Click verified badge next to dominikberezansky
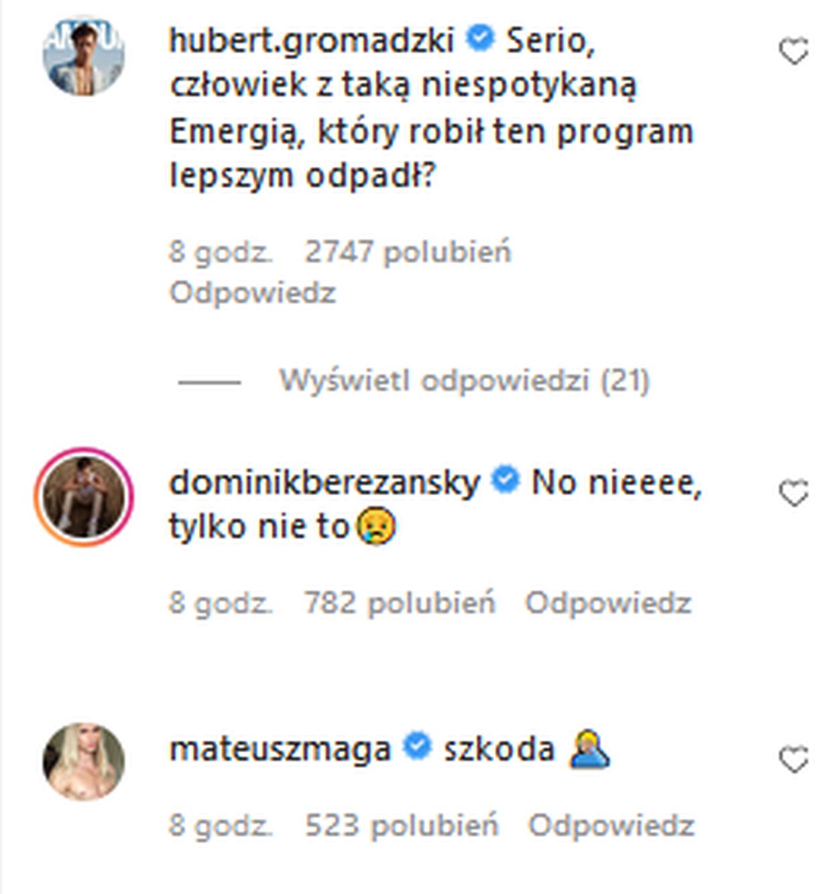838x894 pixels. click(505, 480)
